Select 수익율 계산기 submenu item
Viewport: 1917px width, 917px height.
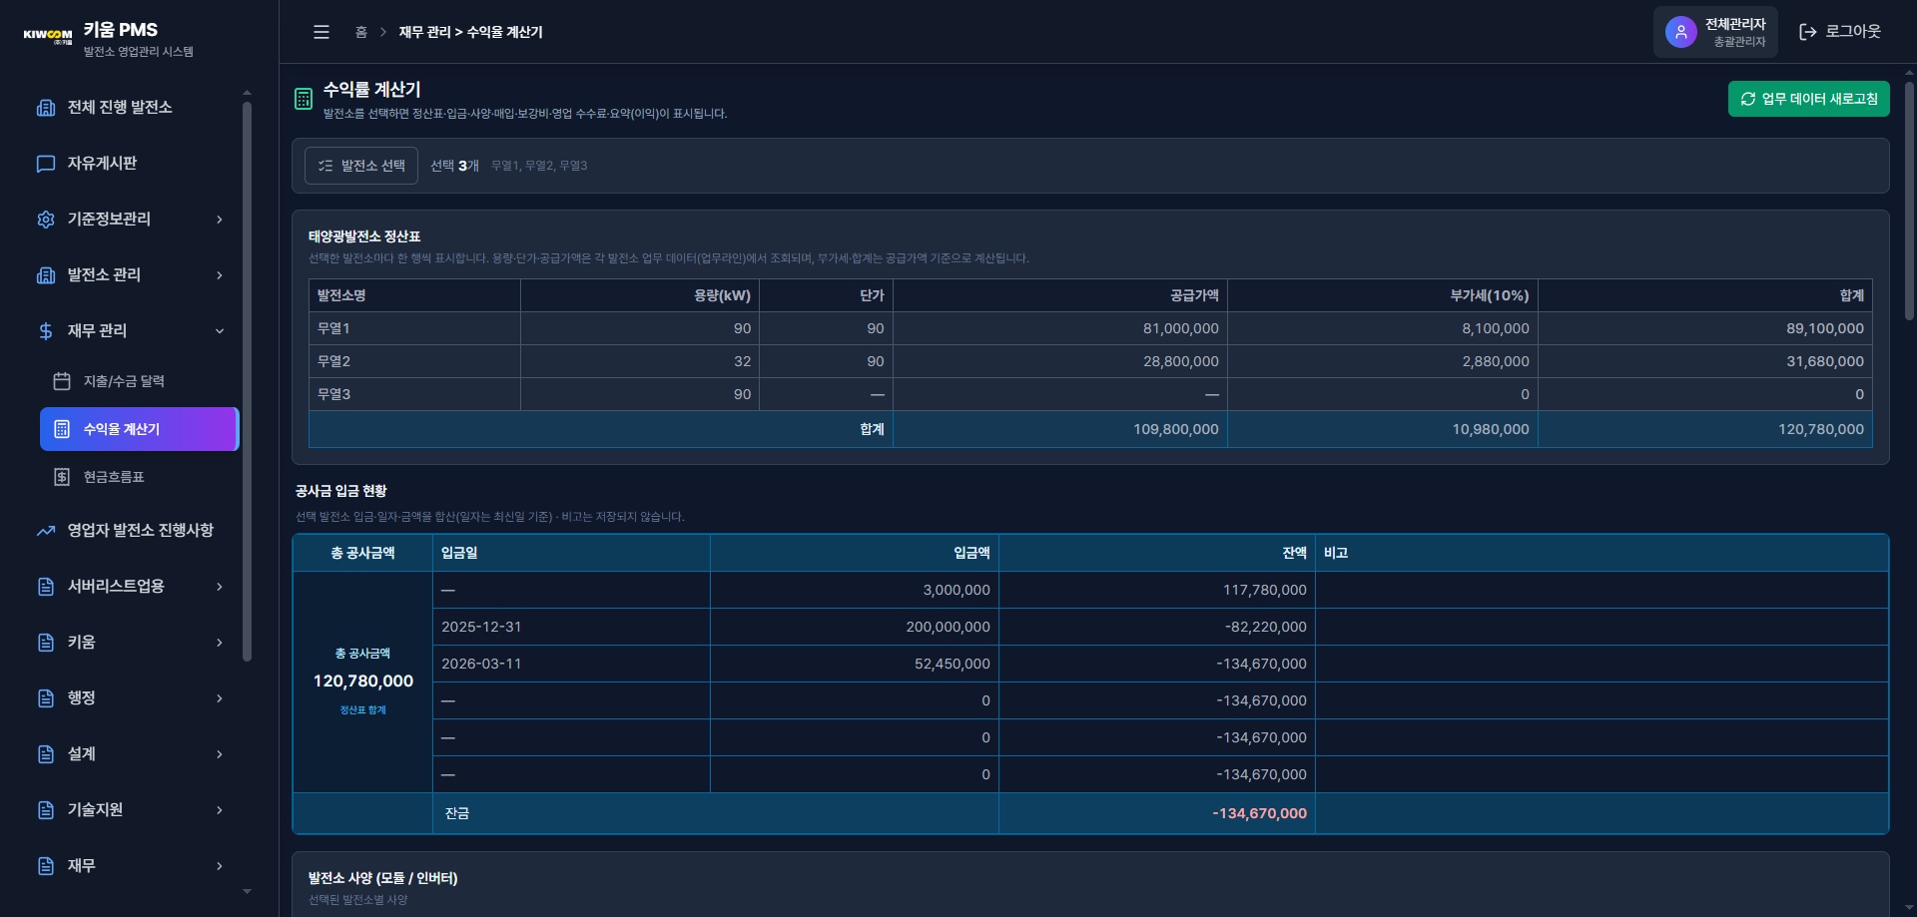point(140,429)
